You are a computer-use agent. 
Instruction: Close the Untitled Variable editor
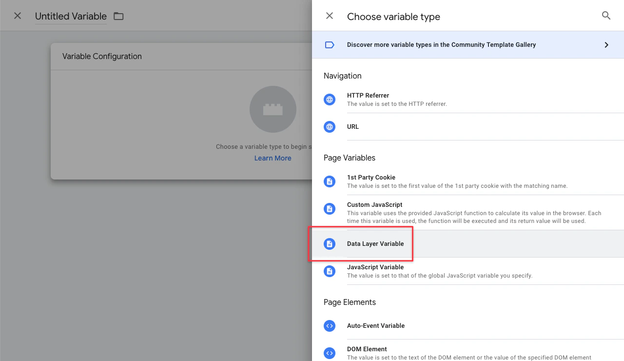tap(17, 15)
